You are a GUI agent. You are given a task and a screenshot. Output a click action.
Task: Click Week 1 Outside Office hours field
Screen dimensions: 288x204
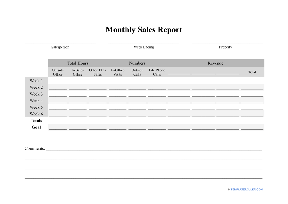58,81
